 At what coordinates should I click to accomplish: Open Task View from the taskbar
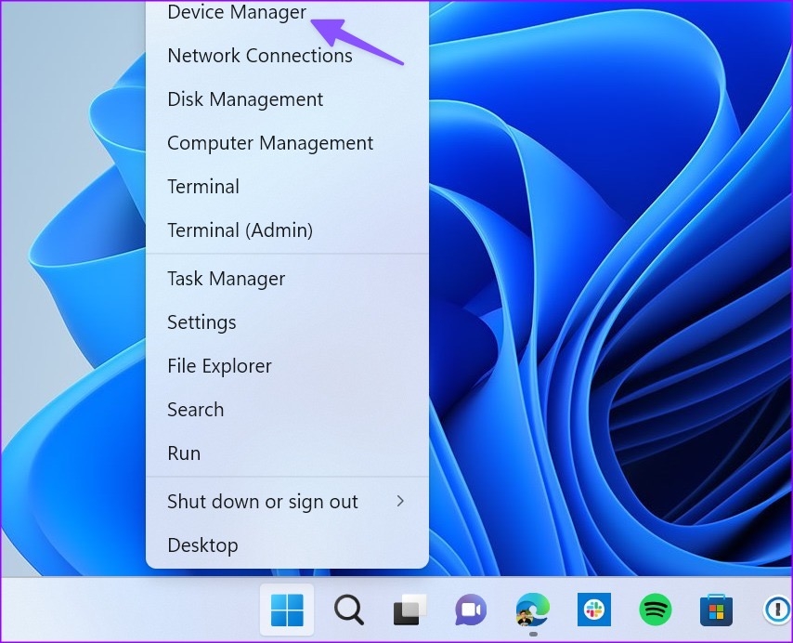[x=409, y=610]
